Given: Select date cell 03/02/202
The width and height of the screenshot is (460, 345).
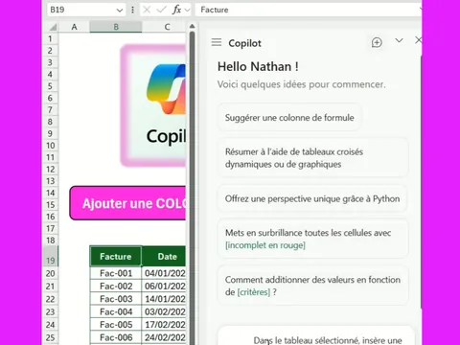Looking at the screenshot, I should [x=164, y=311].
